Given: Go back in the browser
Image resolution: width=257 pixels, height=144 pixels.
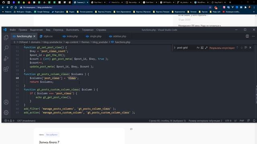Looking at the screenshot, I should [x=3, y=7].
